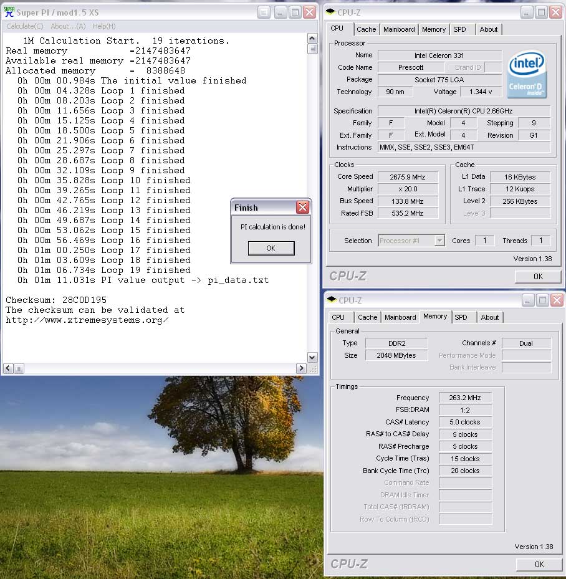Click the Level 2 cache value 256 KBytes
Viewport: 566px width, 579px height.
[x=520, y=201]
